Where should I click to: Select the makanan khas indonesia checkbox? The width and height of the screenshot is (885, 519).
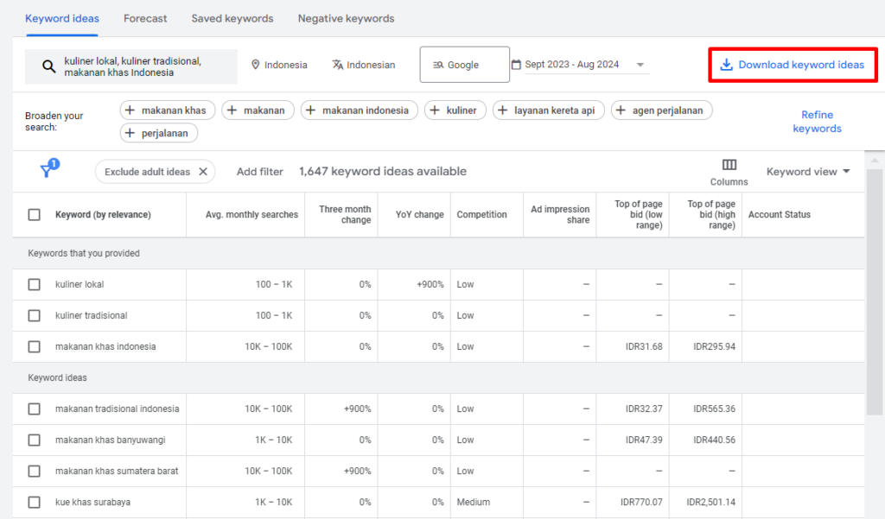click(x=35, y=346)
